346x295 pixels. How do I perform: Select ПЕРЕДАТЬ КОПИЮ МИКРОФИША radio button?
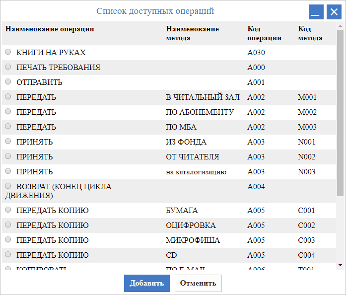[x=8, y=240]
